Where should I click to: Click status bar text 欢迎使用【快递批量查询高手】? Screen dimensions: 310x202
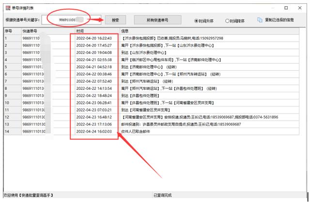point(29,195)
